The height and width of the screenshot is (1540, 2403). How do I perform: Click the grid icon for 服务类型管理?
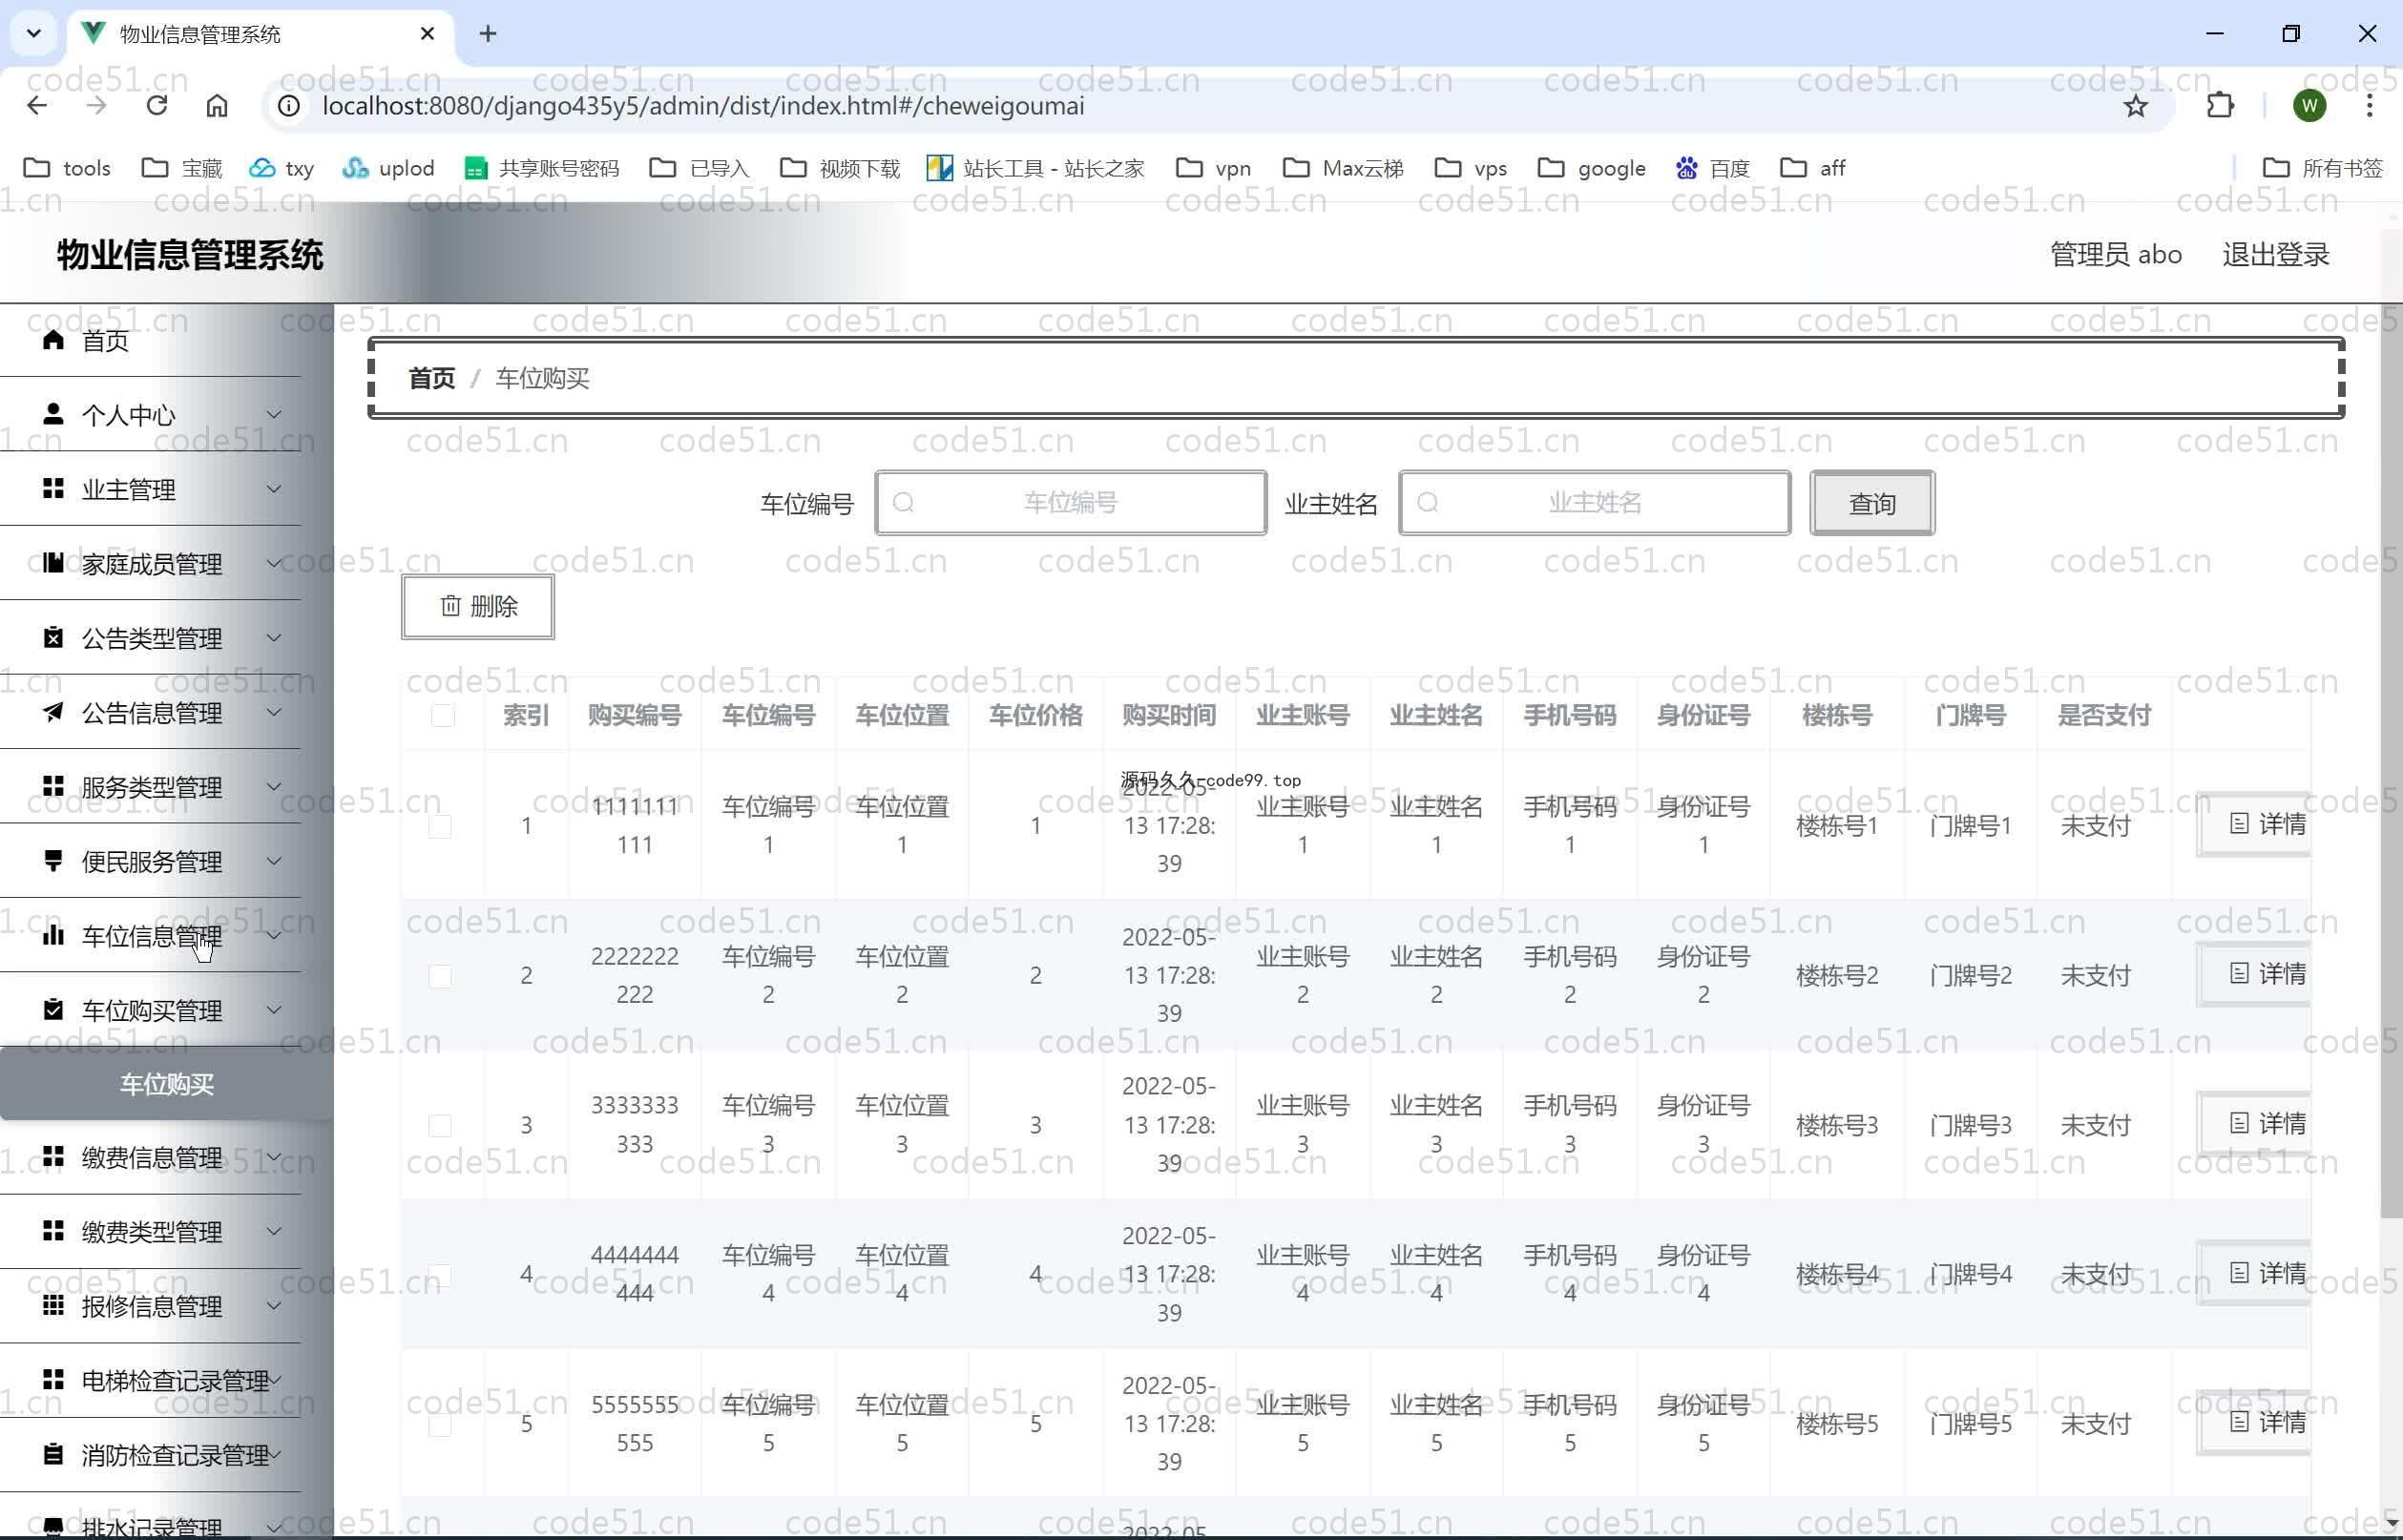tap(53, 786)
